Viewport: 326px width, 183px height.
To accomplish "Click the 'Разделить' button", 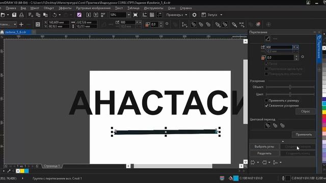I will tap(264, 154).
